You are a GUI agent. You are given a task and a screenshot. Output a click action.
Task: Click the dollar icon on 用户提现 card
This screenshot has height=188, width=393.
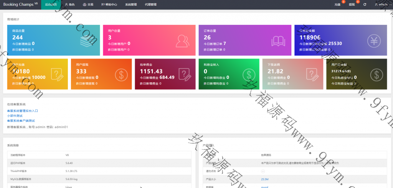120,74
